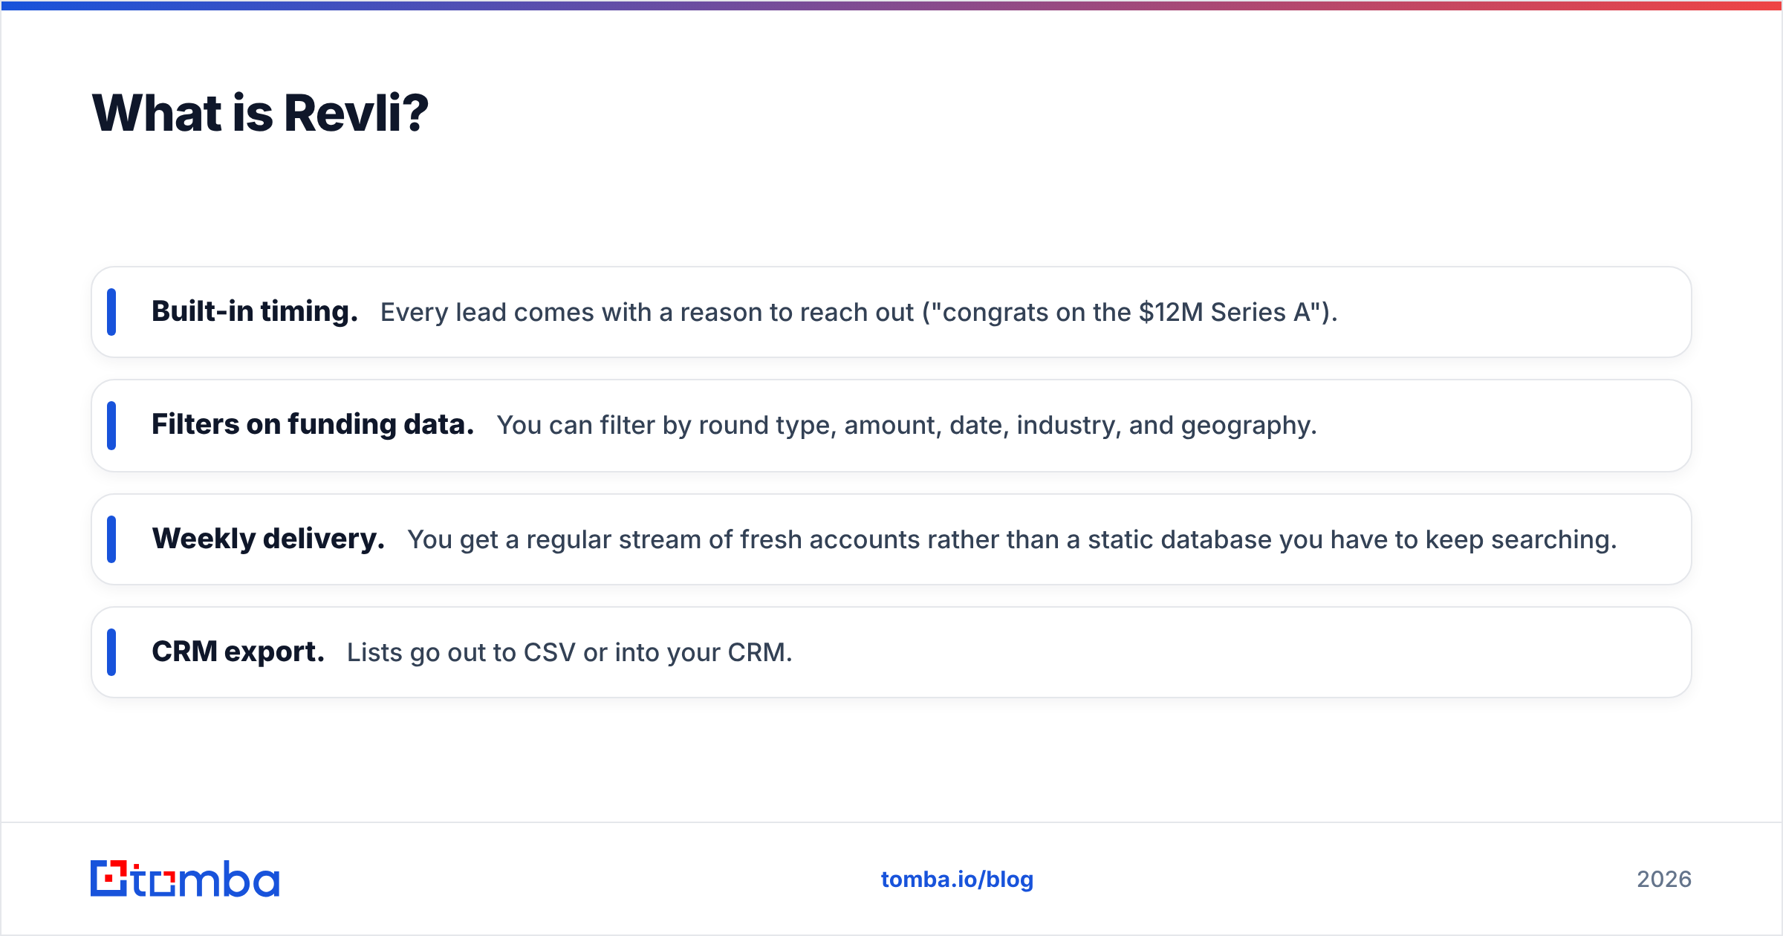Click the blue bar beside Weekly delivery
Image resolution: width=1783 pixels, height=936 pixels.
pos(111,539)
